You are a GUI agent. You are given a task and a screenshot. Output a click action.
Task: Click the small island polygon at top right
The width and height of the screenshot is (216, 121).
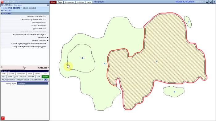(188, 22)
